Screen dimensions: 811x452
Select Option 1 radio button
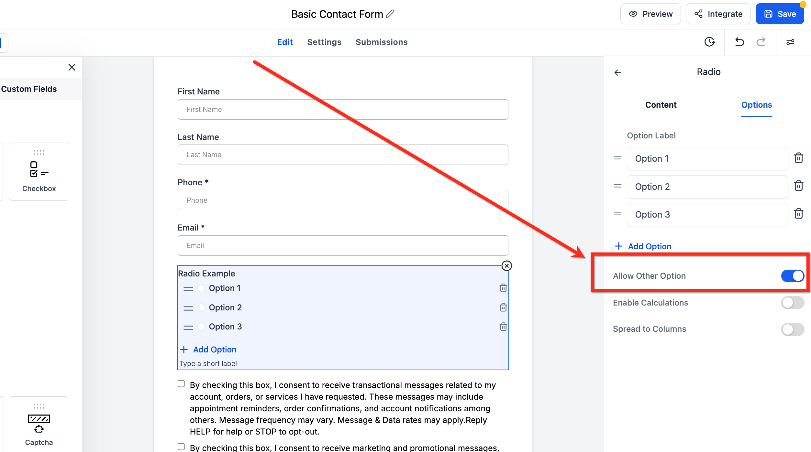coord(201,288)
